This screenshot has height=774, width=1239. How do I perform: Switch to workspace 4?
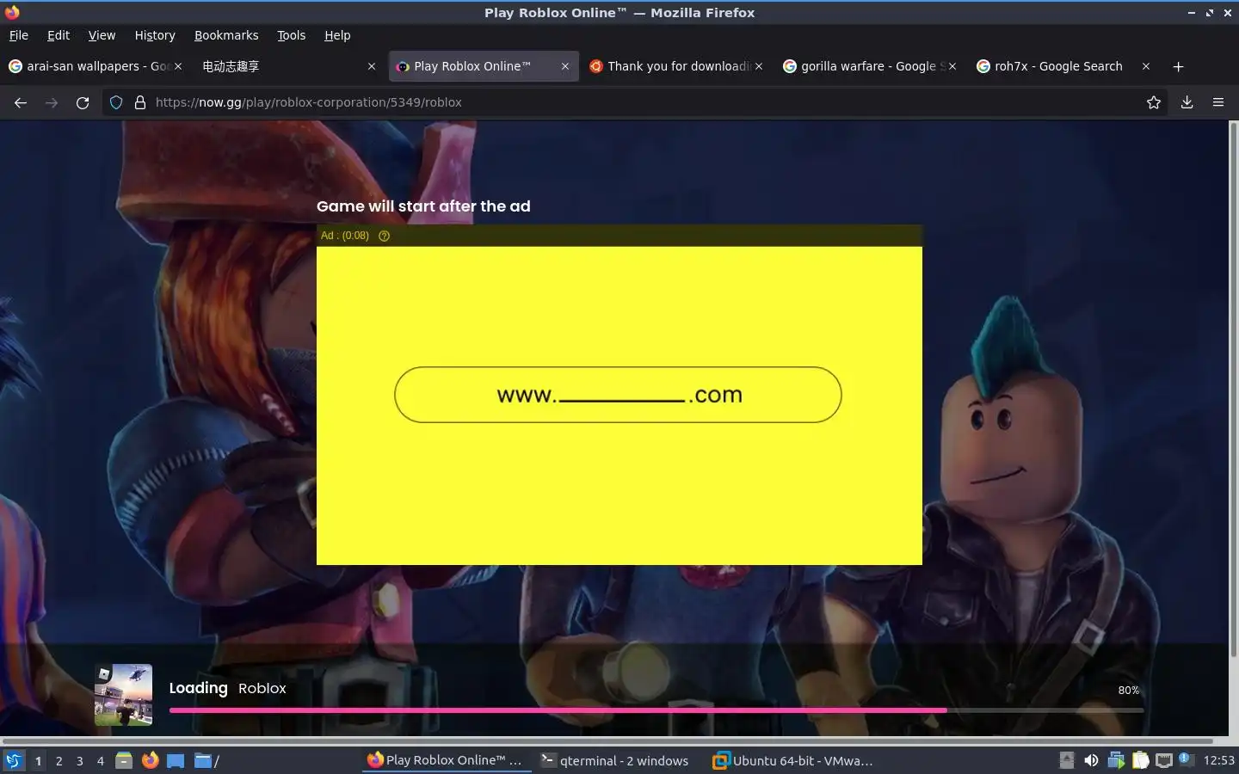100,761
